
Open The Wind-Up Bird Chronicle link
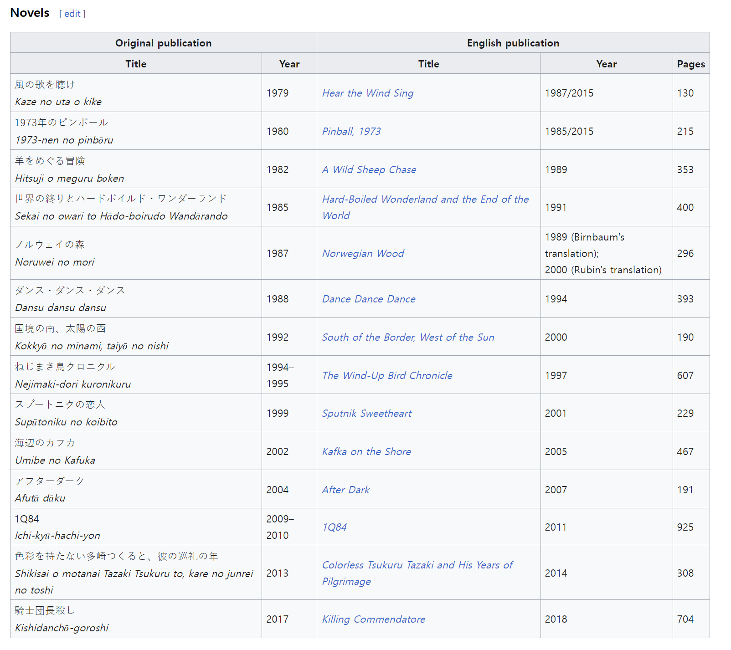pyautogui.click(x=387, y=375)
